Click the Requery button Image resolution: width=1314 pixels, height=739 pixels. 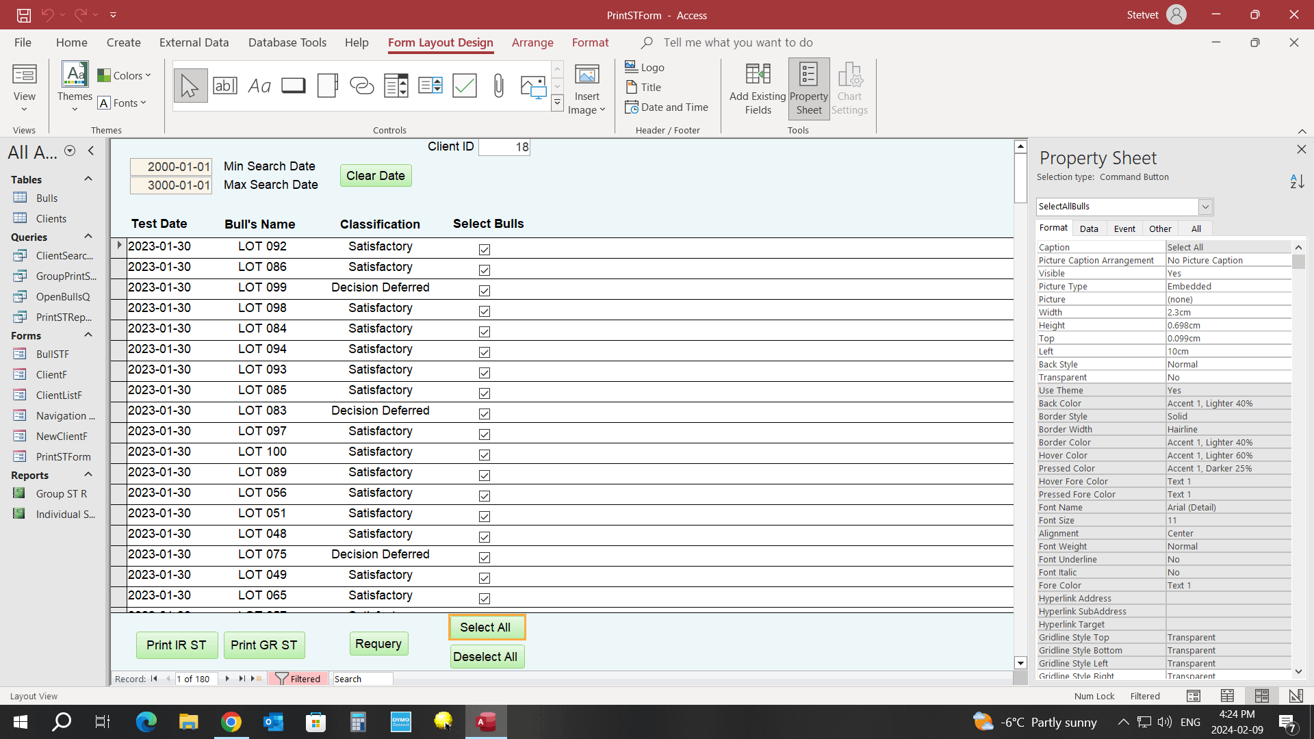(x=378, y=644)
